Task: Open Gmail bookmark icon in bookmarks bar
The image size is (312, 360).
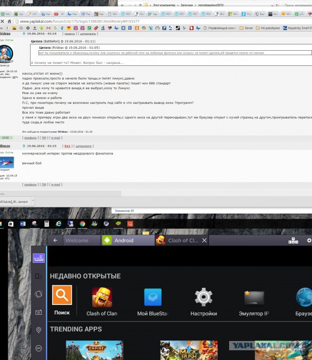Action: coord(48,28)
